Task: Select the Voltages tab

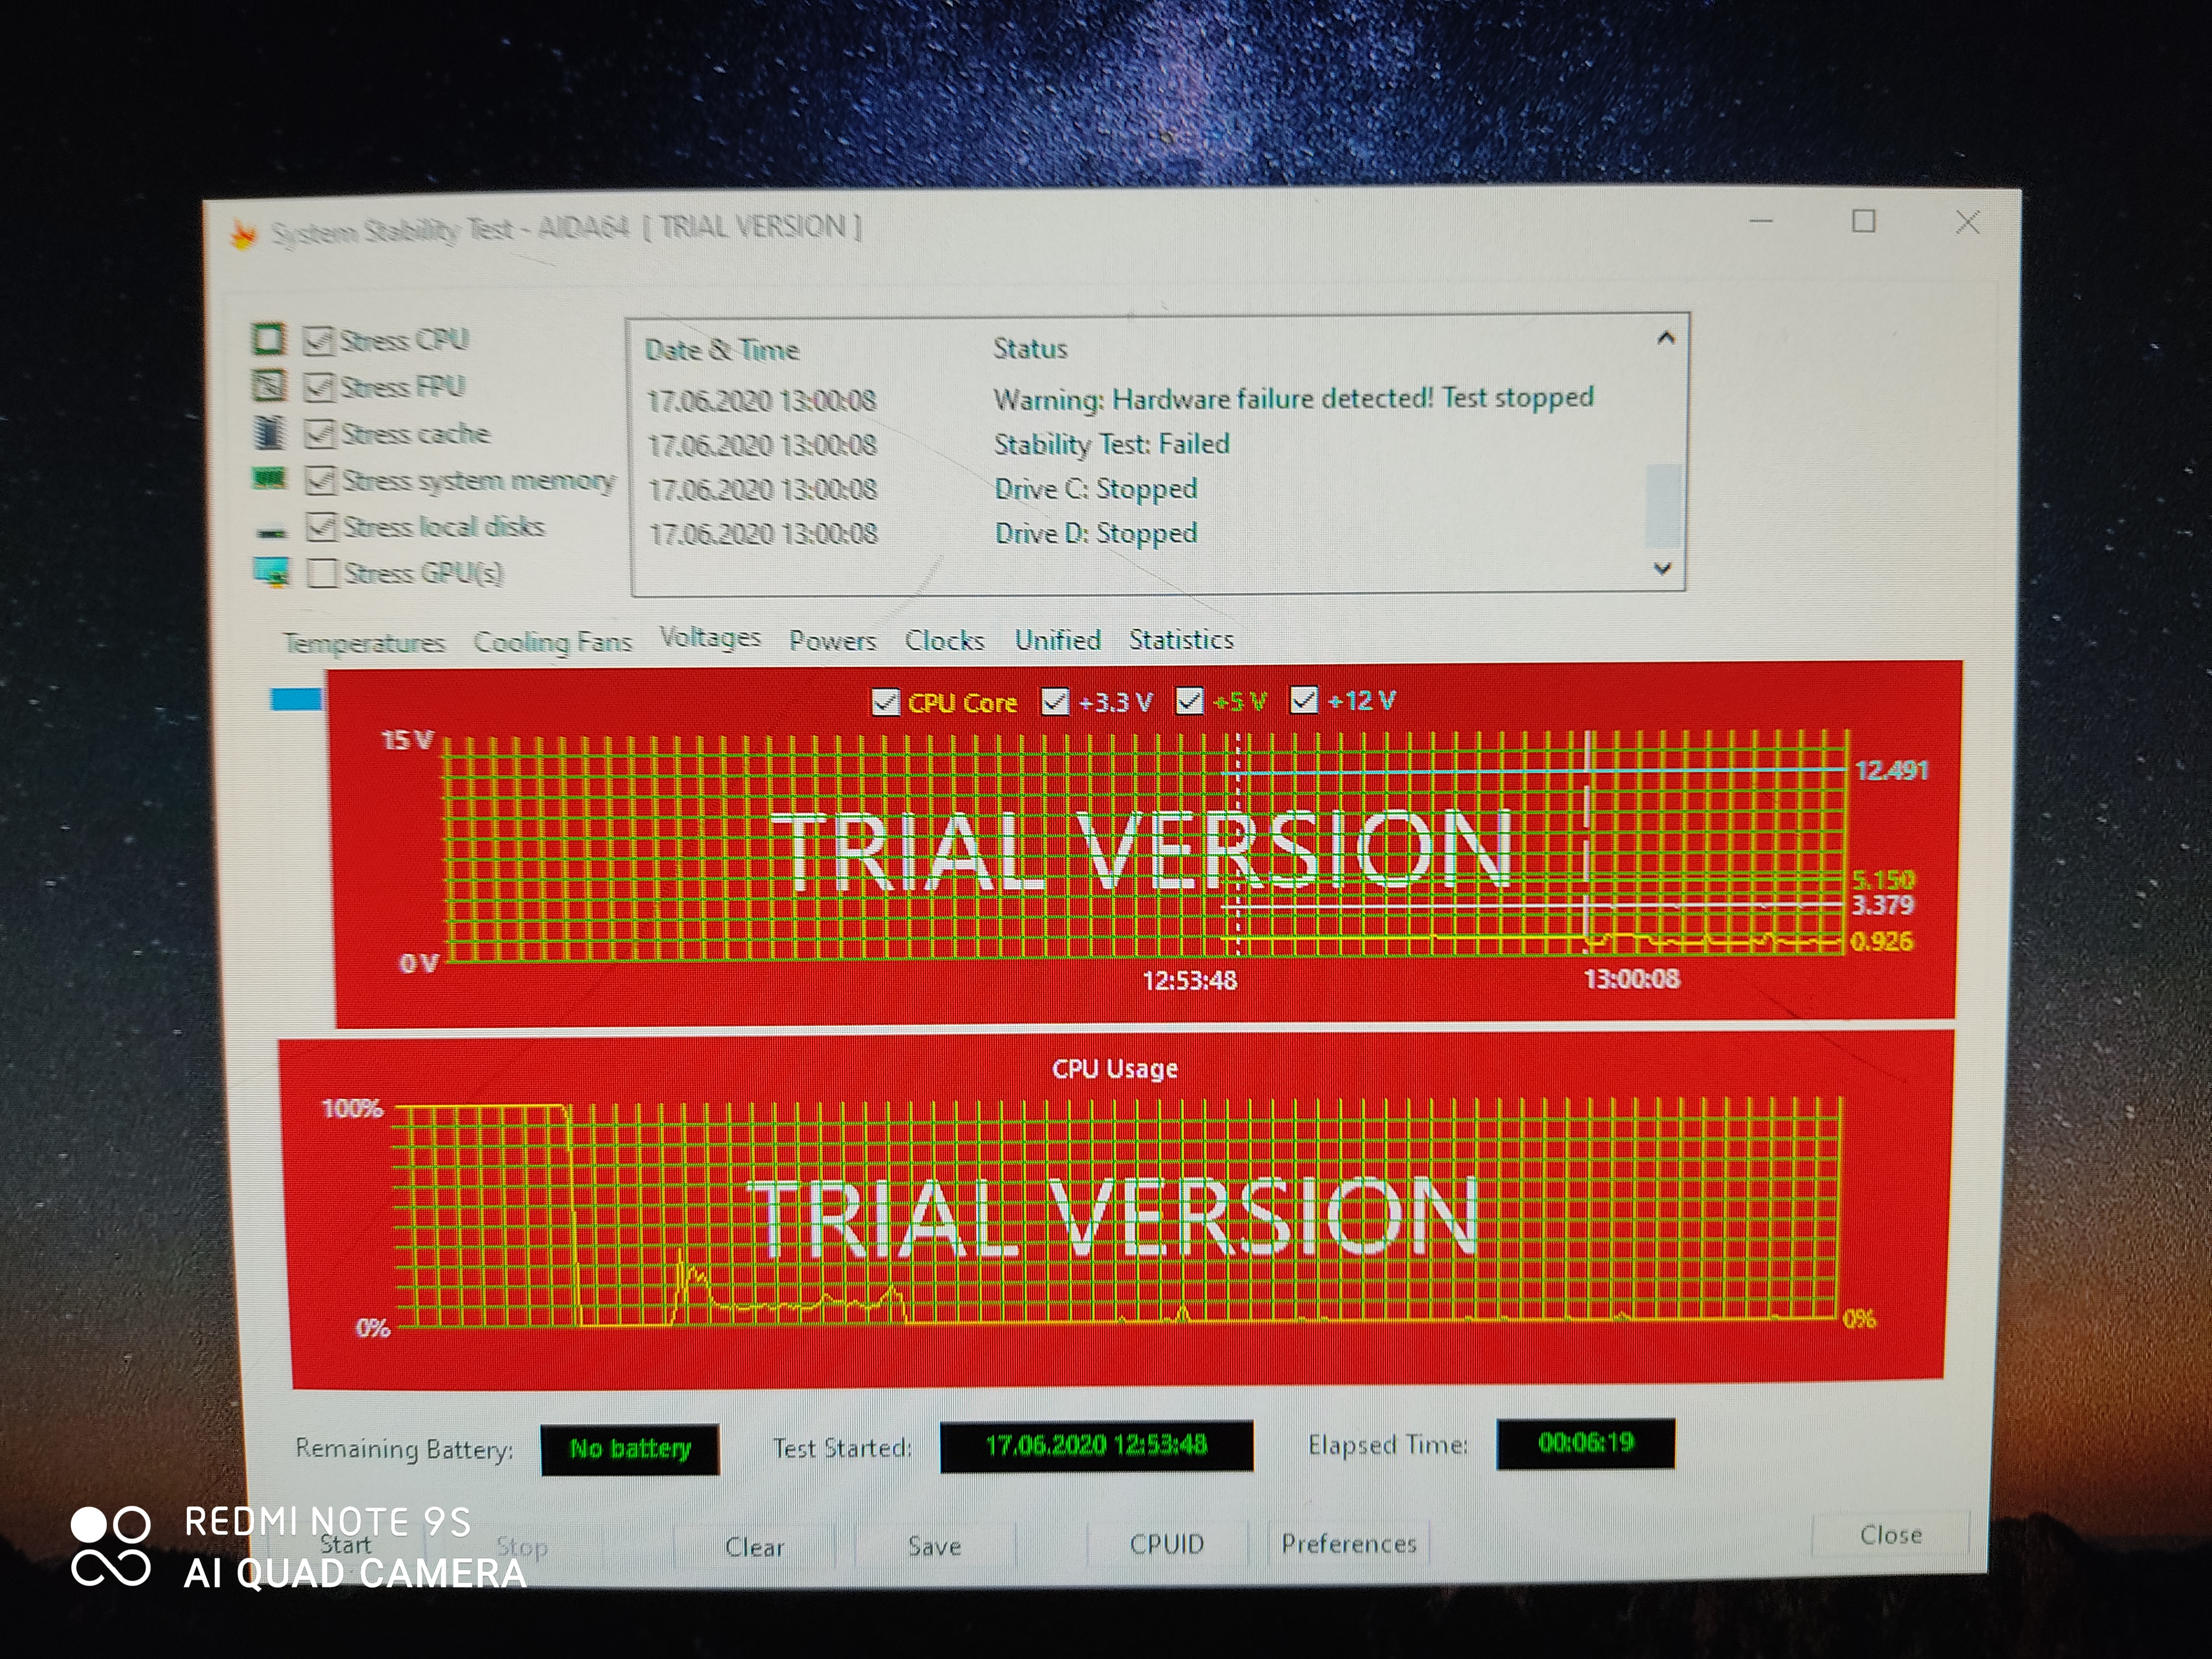Action: 710,638
